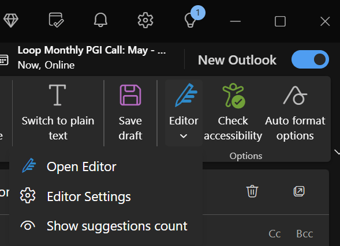Image resolution: width=340 pixels, height=246 pixels.
Task: Discard message with trash icon
Action: click(x=252, y=191)
